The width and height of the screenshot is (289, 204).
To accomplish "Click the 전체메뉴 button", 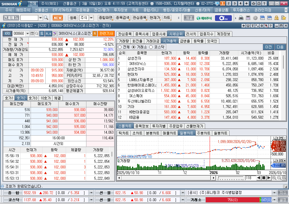I will (x=11, y=18).
